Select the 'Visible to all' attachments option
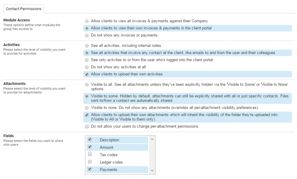The image size is (297, 179). pyautogui.click(x=87, y=85)
